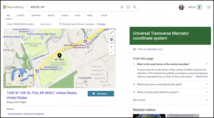Switch to the MAPS tab

[77, 15]
